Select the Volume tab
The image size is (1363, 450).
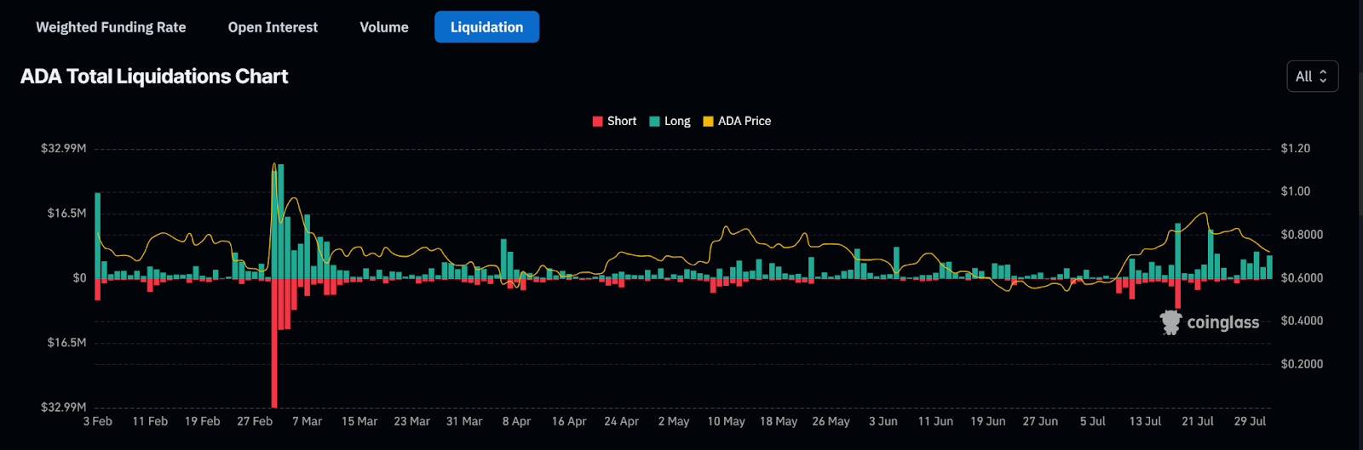click(384, 27)
